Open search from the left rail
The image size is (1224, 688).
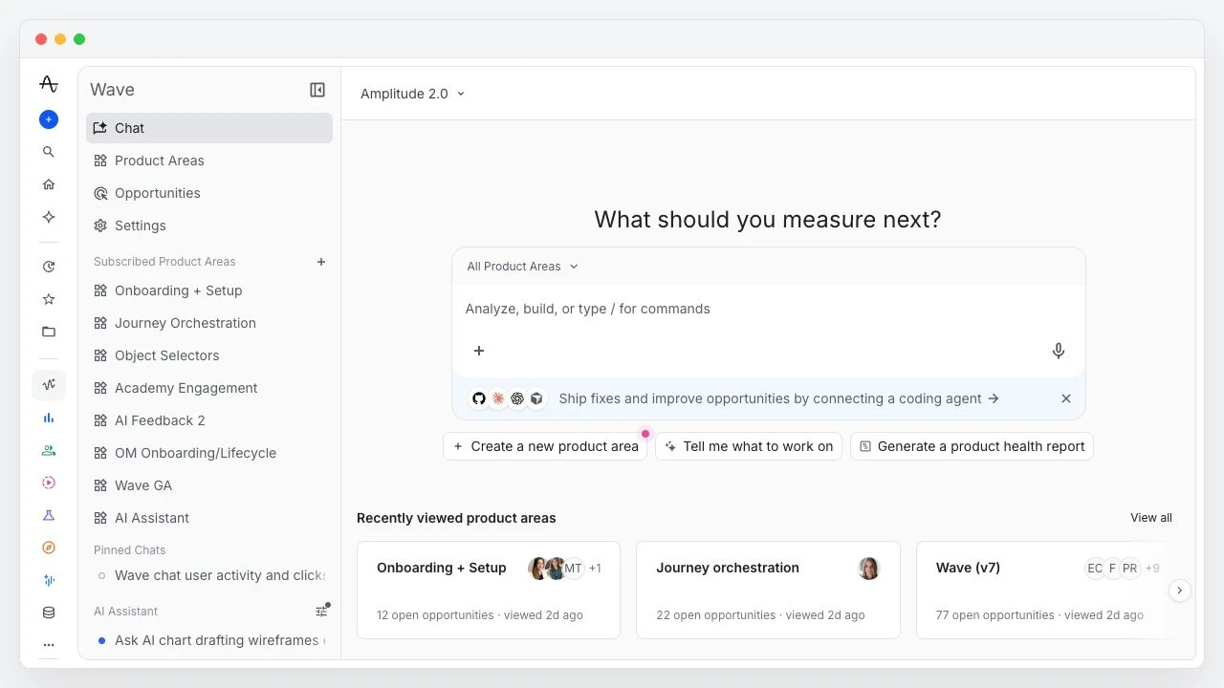click(x=49, y=152)
